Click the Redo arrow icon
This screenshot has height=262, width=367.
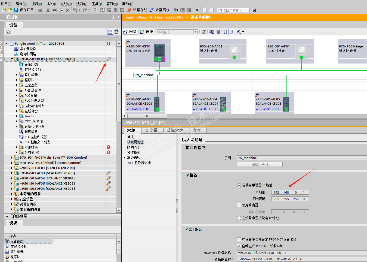[x=85, y=10]
